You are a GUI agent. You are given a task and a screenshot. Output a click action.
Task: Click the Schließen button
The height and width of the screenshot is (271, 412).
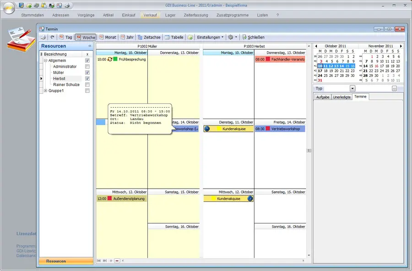click(x=253, y=37)
